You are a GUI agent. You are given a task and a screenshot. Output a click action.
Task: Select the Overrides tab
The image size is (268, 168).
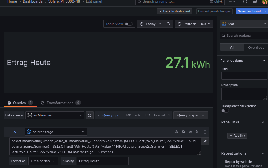256,48
